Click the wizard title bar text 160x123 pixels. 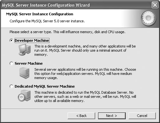46,5
